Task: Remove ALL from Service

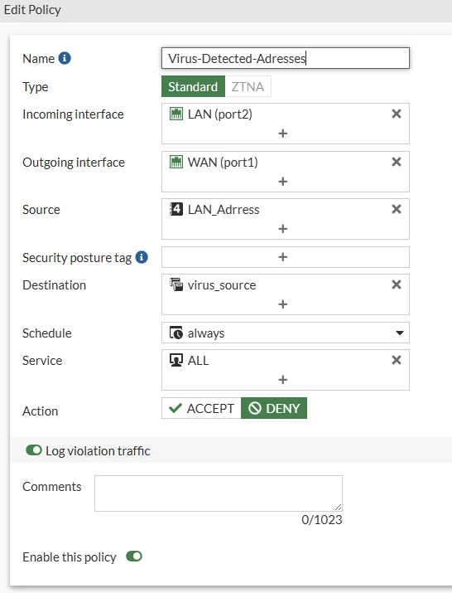Action: 396,360
